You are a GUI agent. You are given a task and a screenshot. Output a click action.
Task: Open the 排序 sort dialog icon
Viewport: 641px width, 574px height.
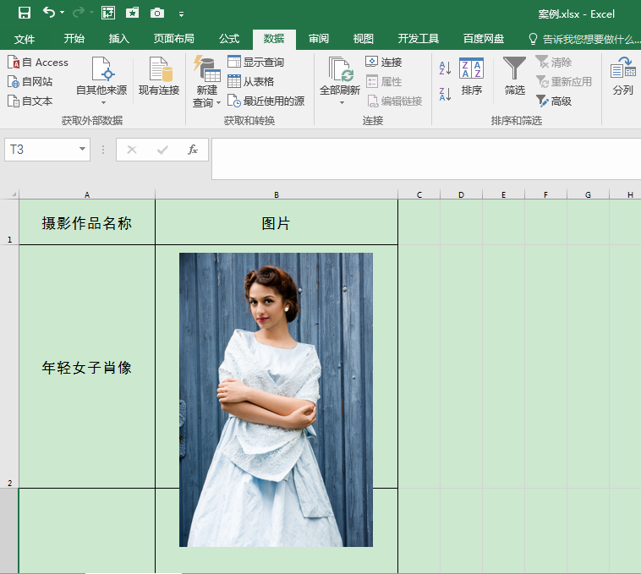(471, 70)
